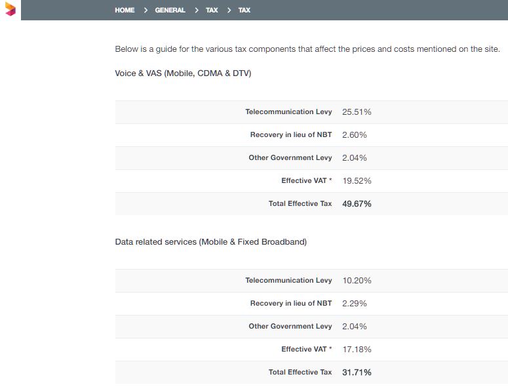The height and width of the screenshot is (387, 508).
Task: Click the 2.29% Recovery in lieu of NBT value
Action: pyautogui.click(x=355, y=304)
